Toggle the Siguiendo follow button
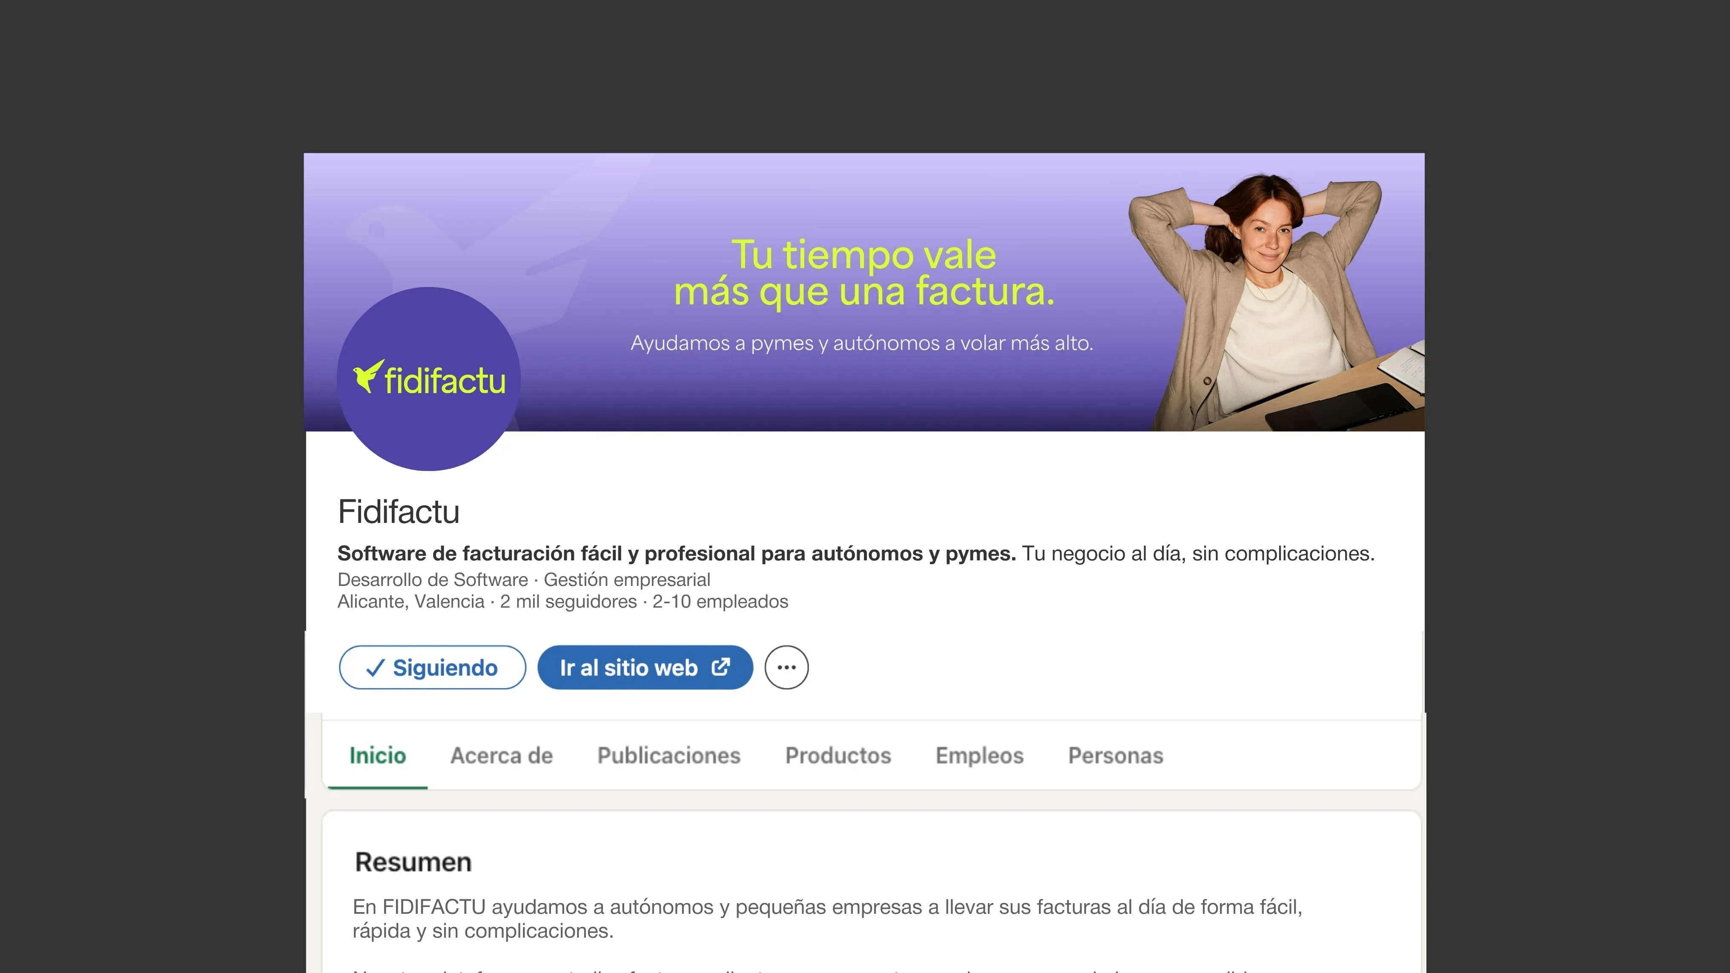Image resolution: width=1730 pixels, height=973 pixels. point(433,667)
